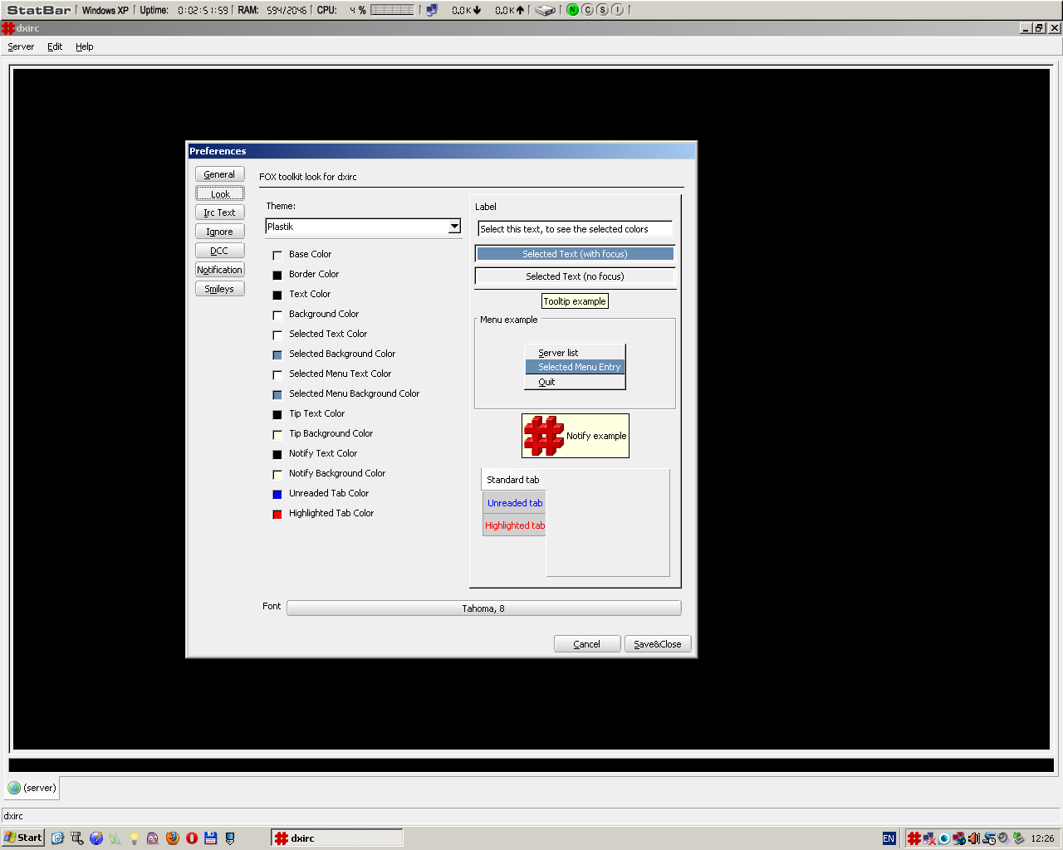Click the StatBar network computers icon
The height and width of the screenshot is (850, 1063).
(x=432, y=10)
